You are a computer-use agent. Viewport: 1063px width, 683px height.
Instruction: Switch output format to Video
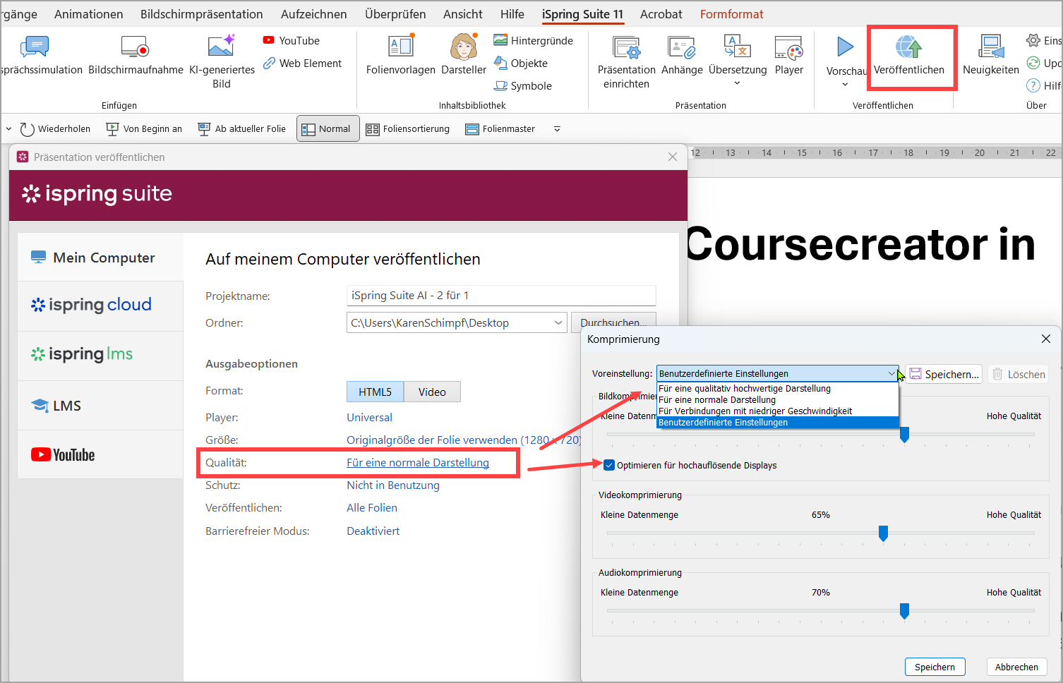pyautogui.click(x=432, y=392)
